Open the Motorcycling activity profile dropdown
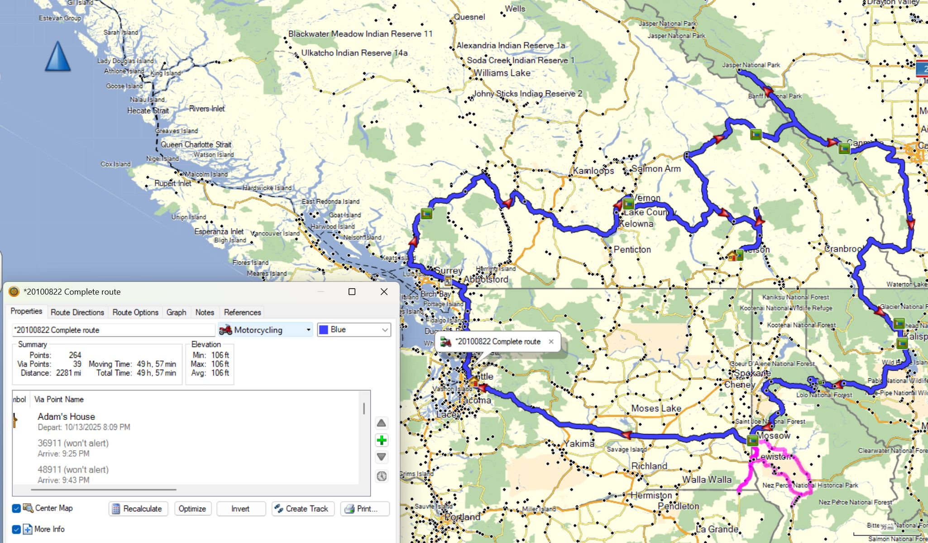The image size is (928, 543). click(x=265, y=330)
